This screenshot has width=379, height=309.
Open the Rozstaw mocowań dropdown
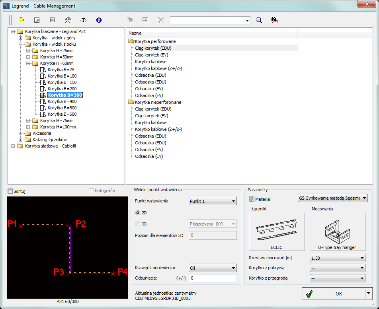tap(338, 258)
